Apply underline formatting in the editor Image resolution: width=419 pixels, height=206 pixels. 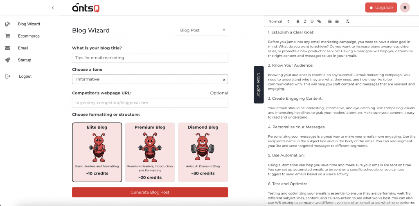click(312, 21)
